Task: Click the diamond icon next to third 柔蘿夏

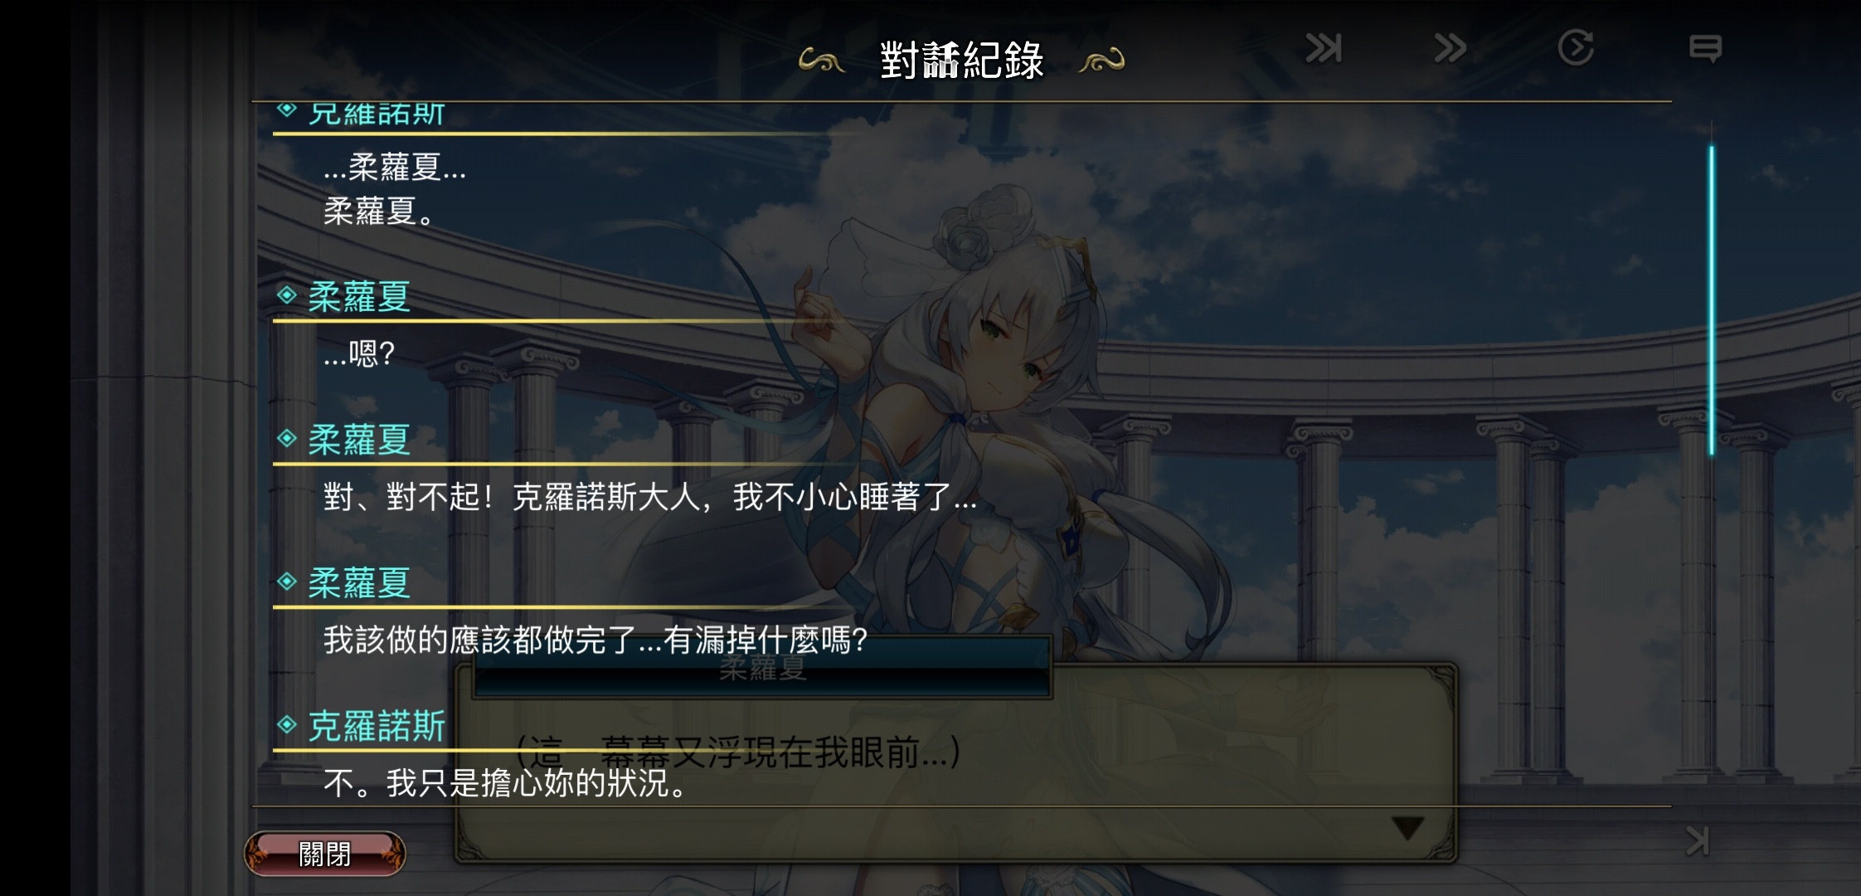Action: [287, 582]
